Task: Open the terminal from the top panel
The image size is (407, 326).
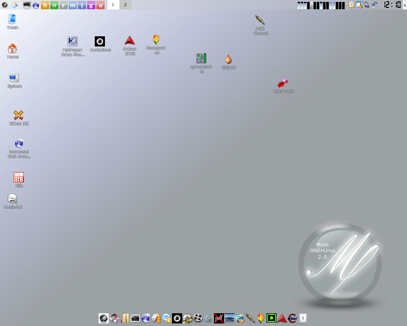Action: 26,5
